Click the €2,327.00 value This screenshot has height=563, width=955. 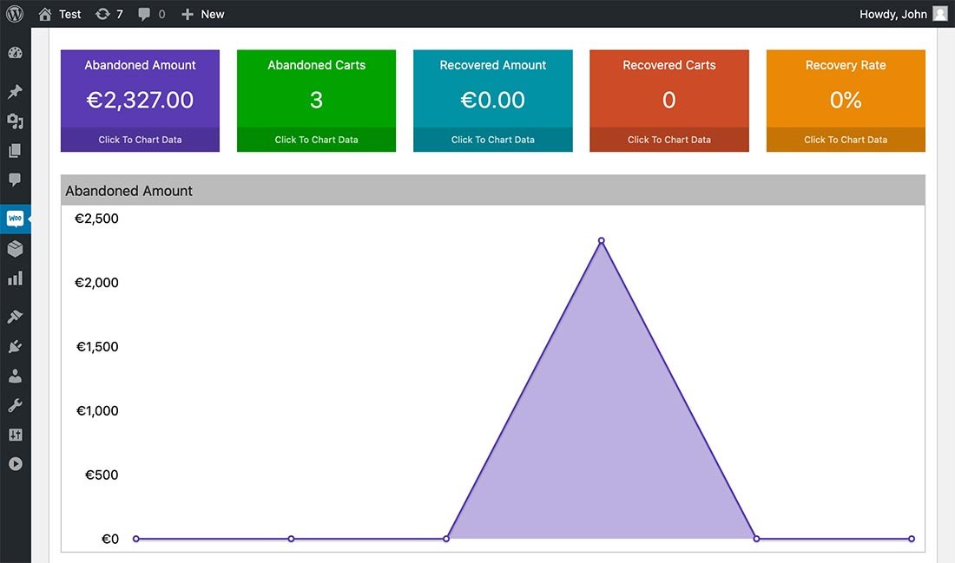coord(140,100)
